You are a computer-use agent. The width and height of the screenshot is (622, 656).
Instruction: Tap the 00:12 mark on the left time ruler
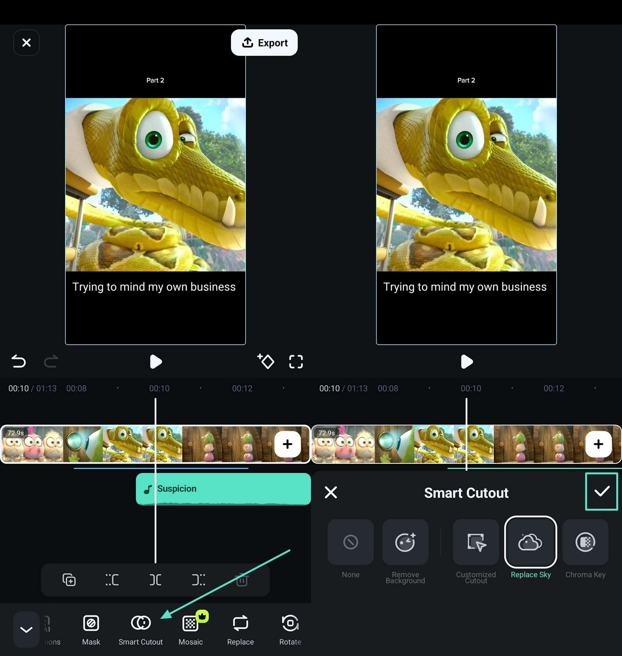pyautogui.click(x=242, y=389)
